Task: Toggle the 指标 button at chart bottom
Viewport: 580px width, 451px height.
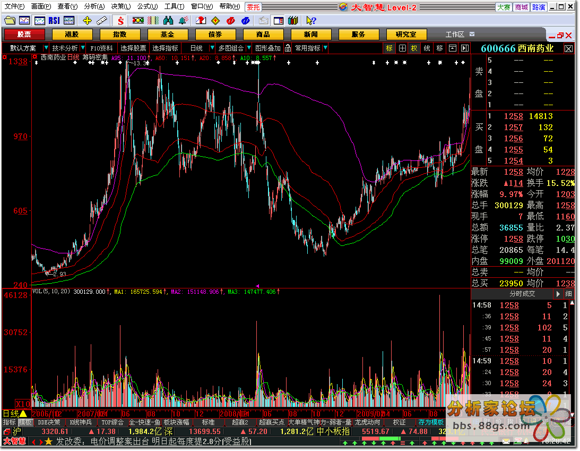Action: pos(10,422)
